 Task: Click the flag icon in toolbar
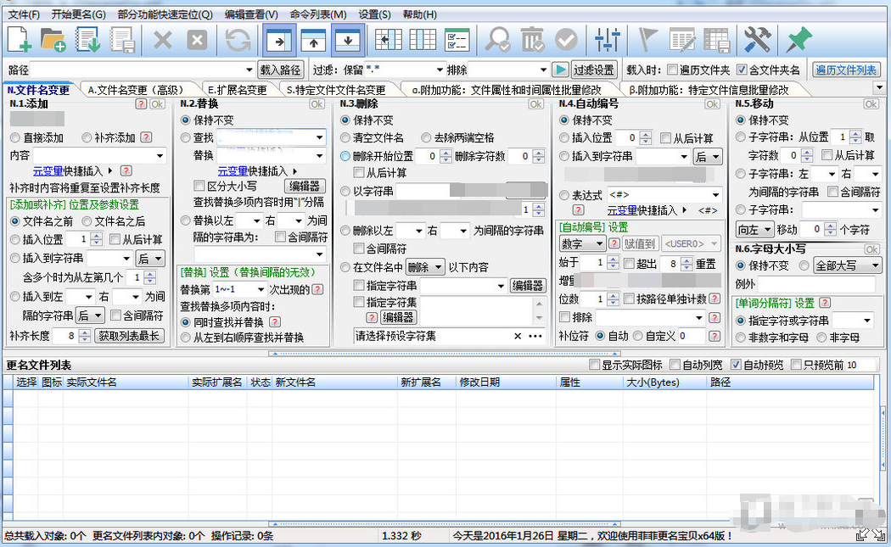coord(647,40)
